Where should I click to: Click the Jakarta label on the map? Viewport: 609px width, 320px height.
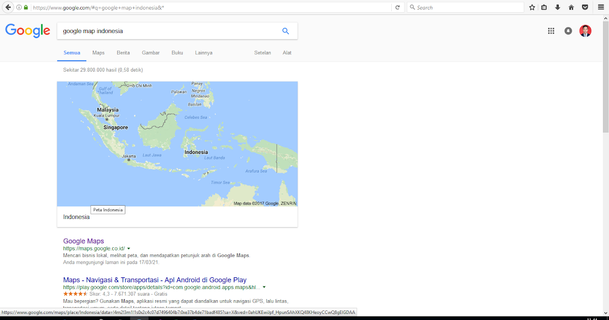tap(129, 156)
